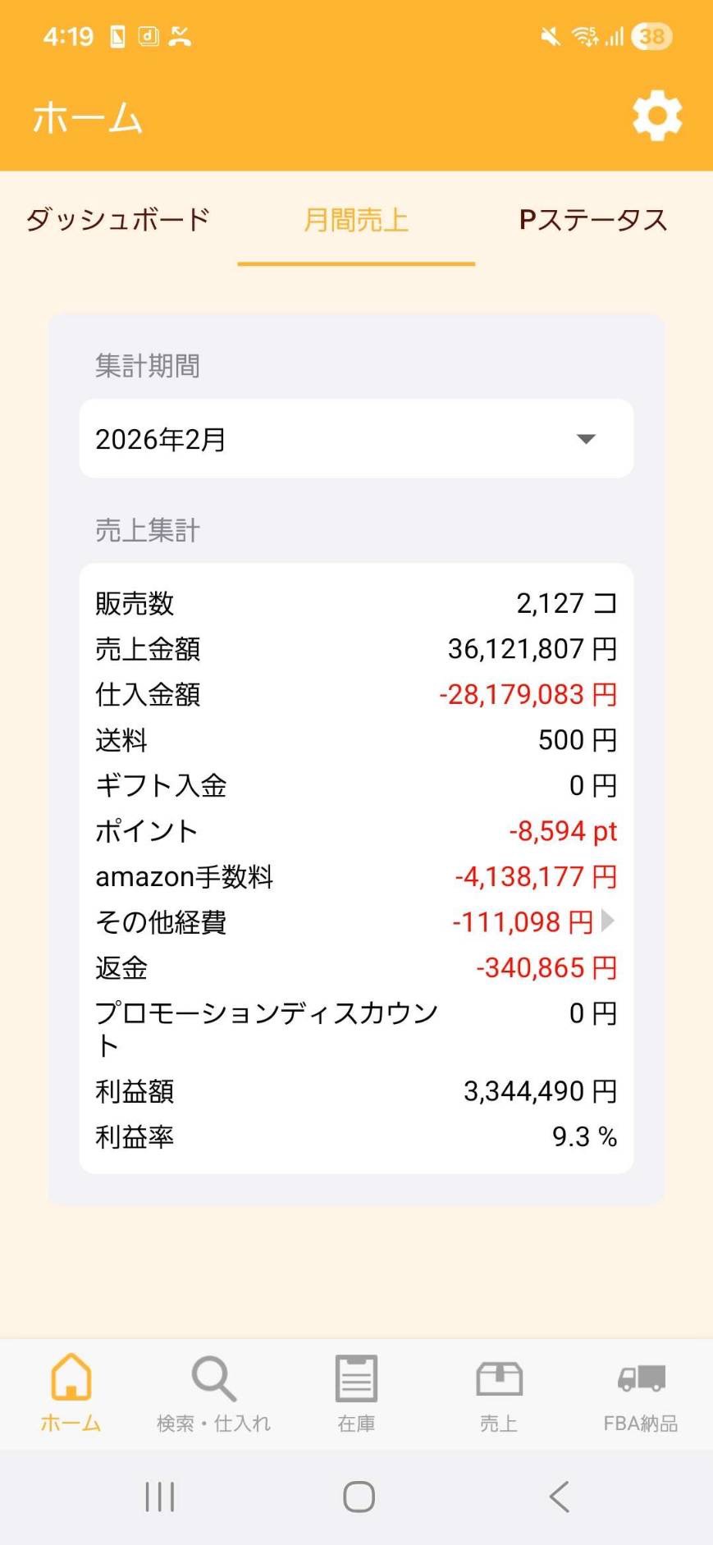Open the inventory clipboard icon

point(356,1378)
